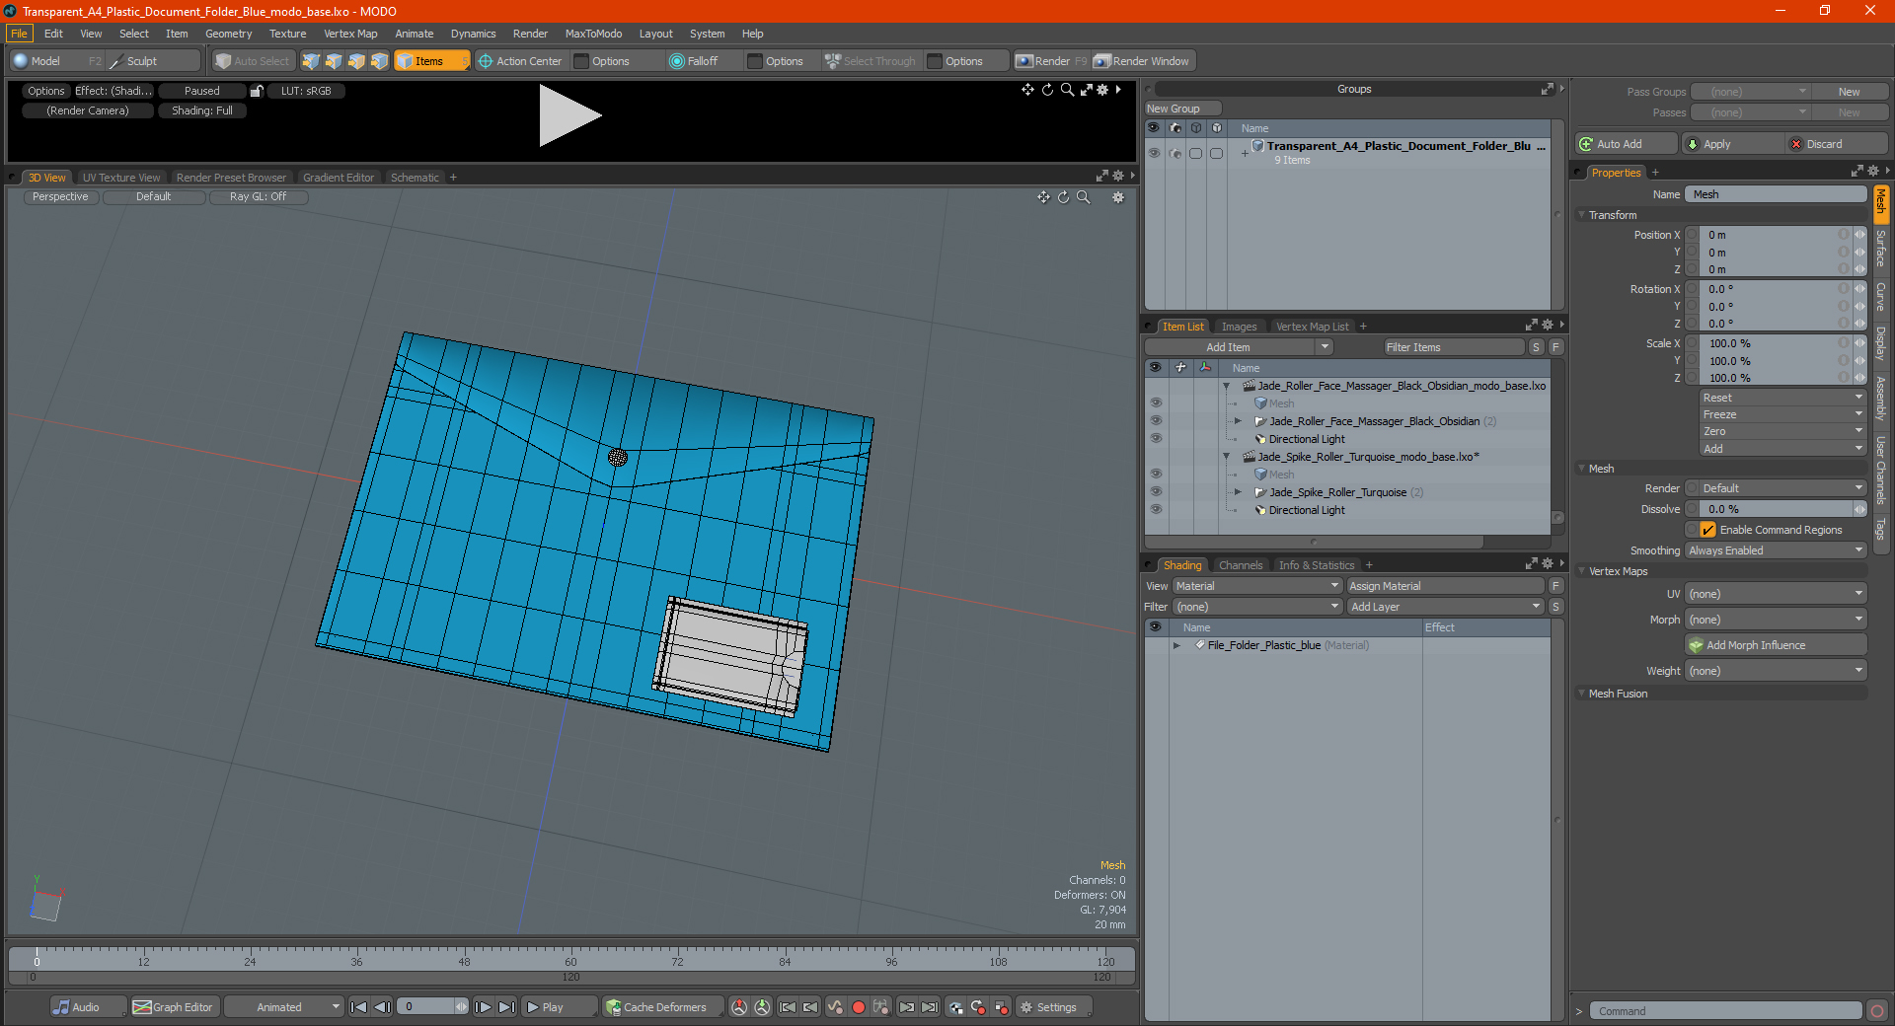Viewport: 1895px width, 1026px height.
Task: Click Discard button
Action: coord(1837,144)
